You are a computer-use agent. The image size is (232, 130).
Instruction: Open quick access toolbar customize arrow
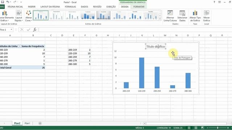[x=21, y=2]
